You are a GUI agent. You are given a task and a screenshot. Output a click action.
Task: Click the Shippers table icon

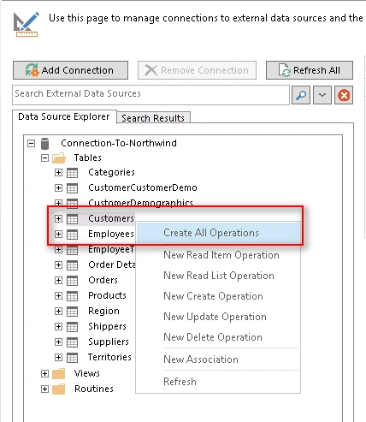(72, 327)
